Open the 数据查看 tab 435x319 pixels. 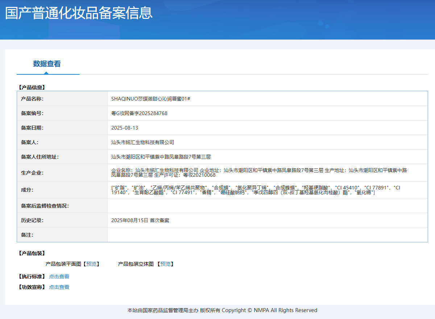pyautogui.click(x=47, y=64)
